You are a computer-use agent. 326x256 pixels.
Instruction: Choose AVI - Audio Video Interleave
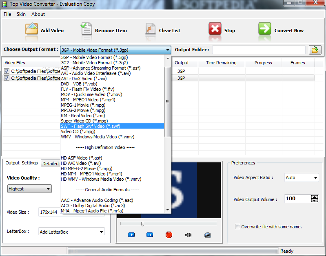coord(112,73)
